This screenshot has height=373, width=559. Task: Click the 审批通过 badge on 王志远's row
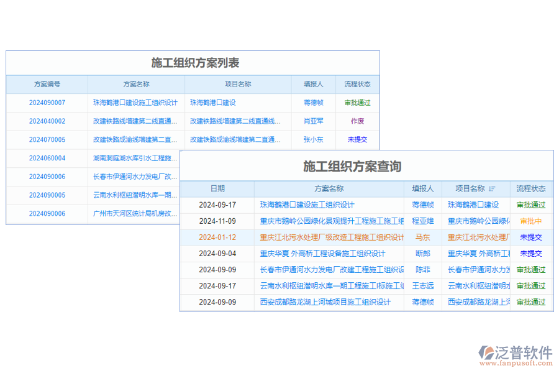[x=530, y=285]
